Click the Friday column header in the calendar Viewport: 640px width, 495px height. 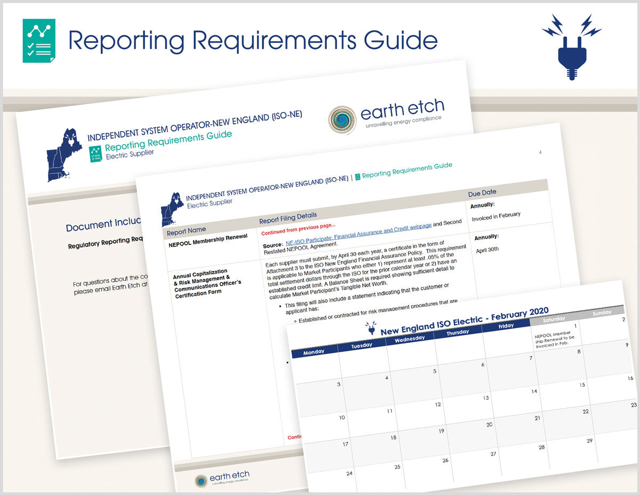(506, 325)
